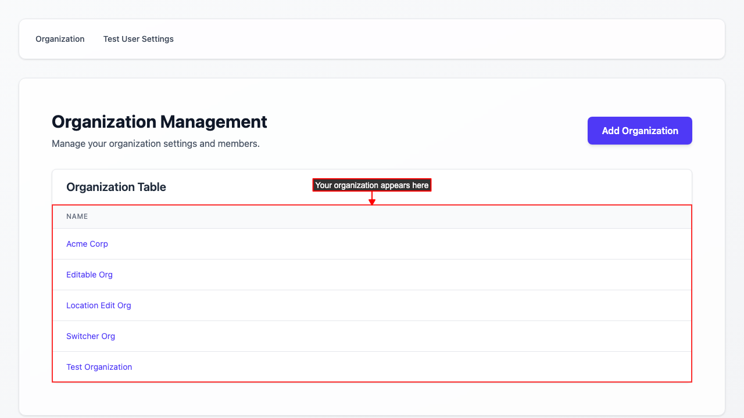The width and height of the screenshot is (744, 418).
Task: Click the red arrowhead below the tooltip
Action: coord(372,202)
